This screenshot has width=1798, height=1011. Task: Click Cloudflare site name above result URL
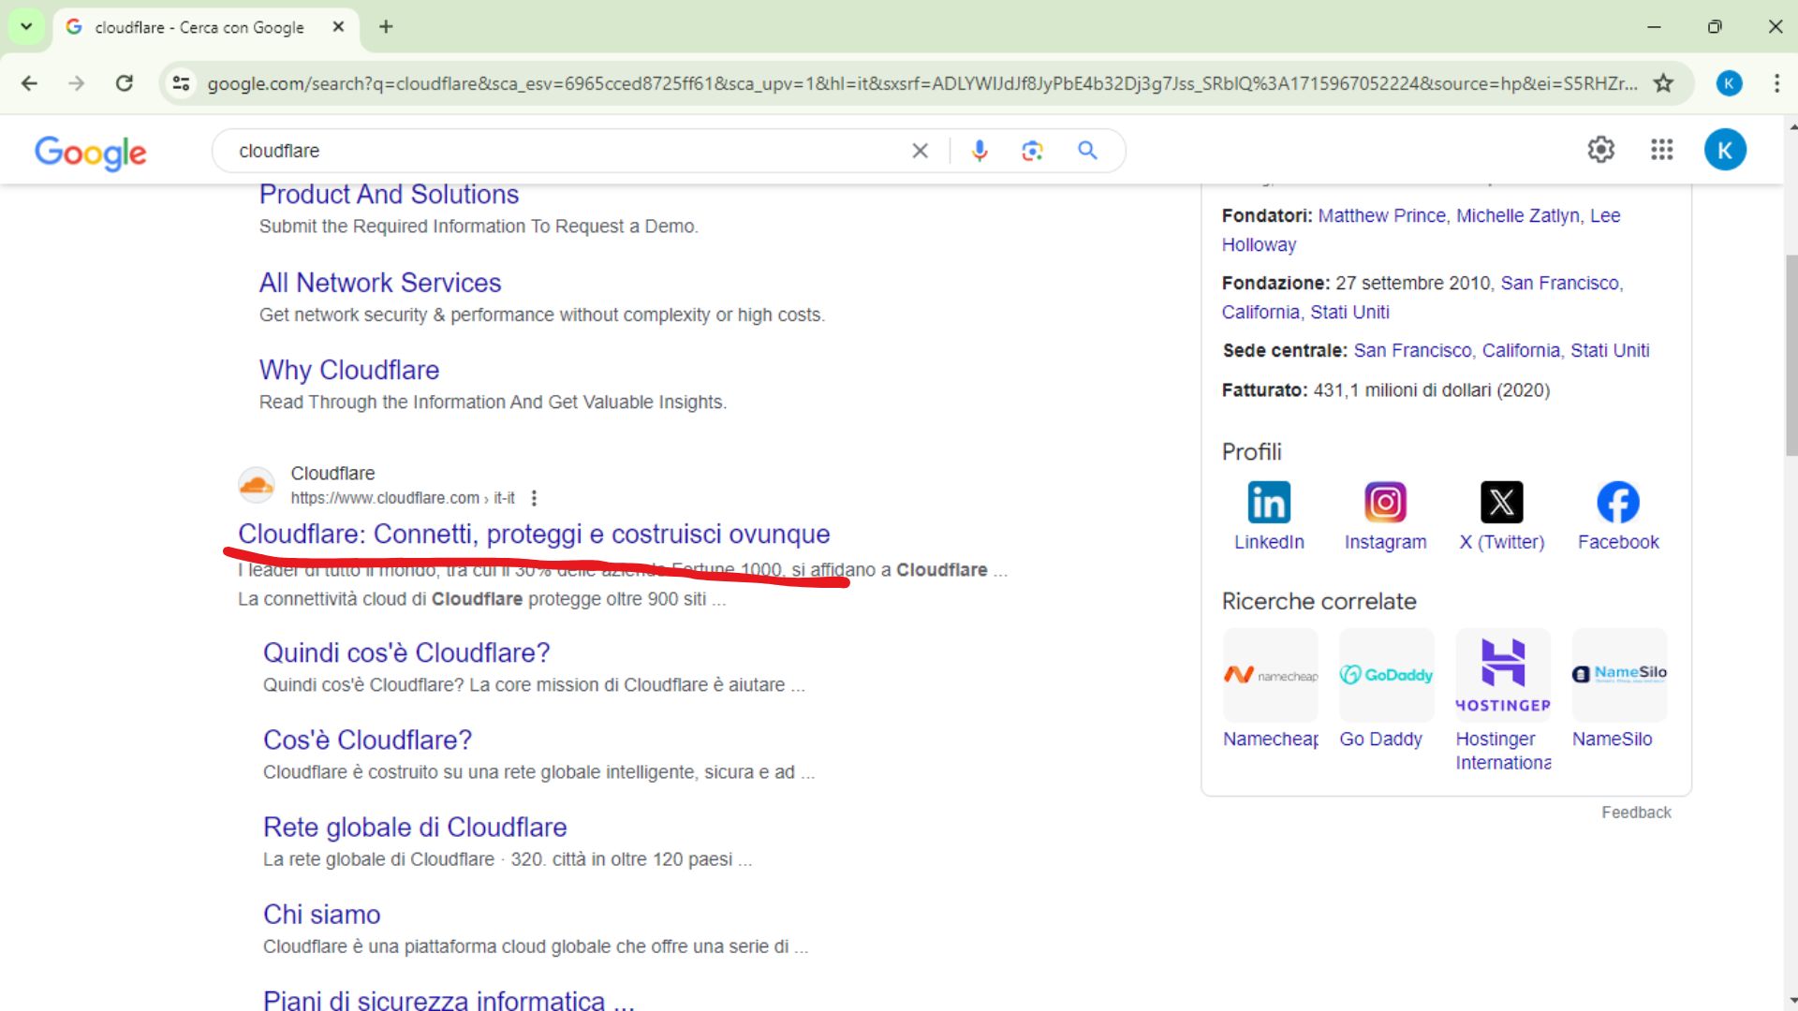pos(332,474)
